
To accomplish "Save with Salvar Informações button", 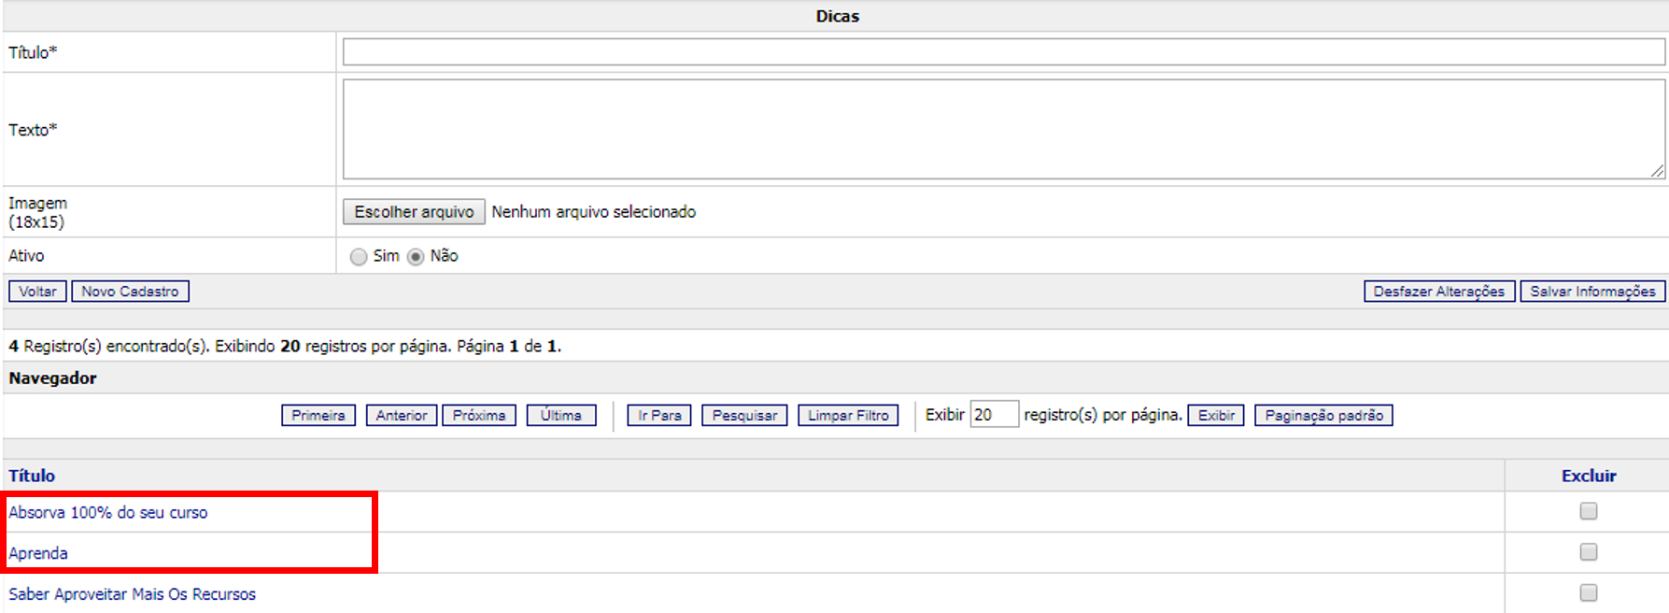I will tap(1592, 292).
